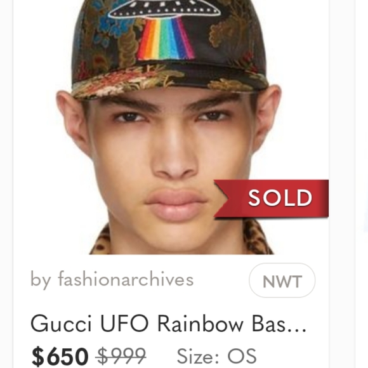
Task: Open the Gucci UFO Rainbow listing title
Action: (x=169, y=324)
